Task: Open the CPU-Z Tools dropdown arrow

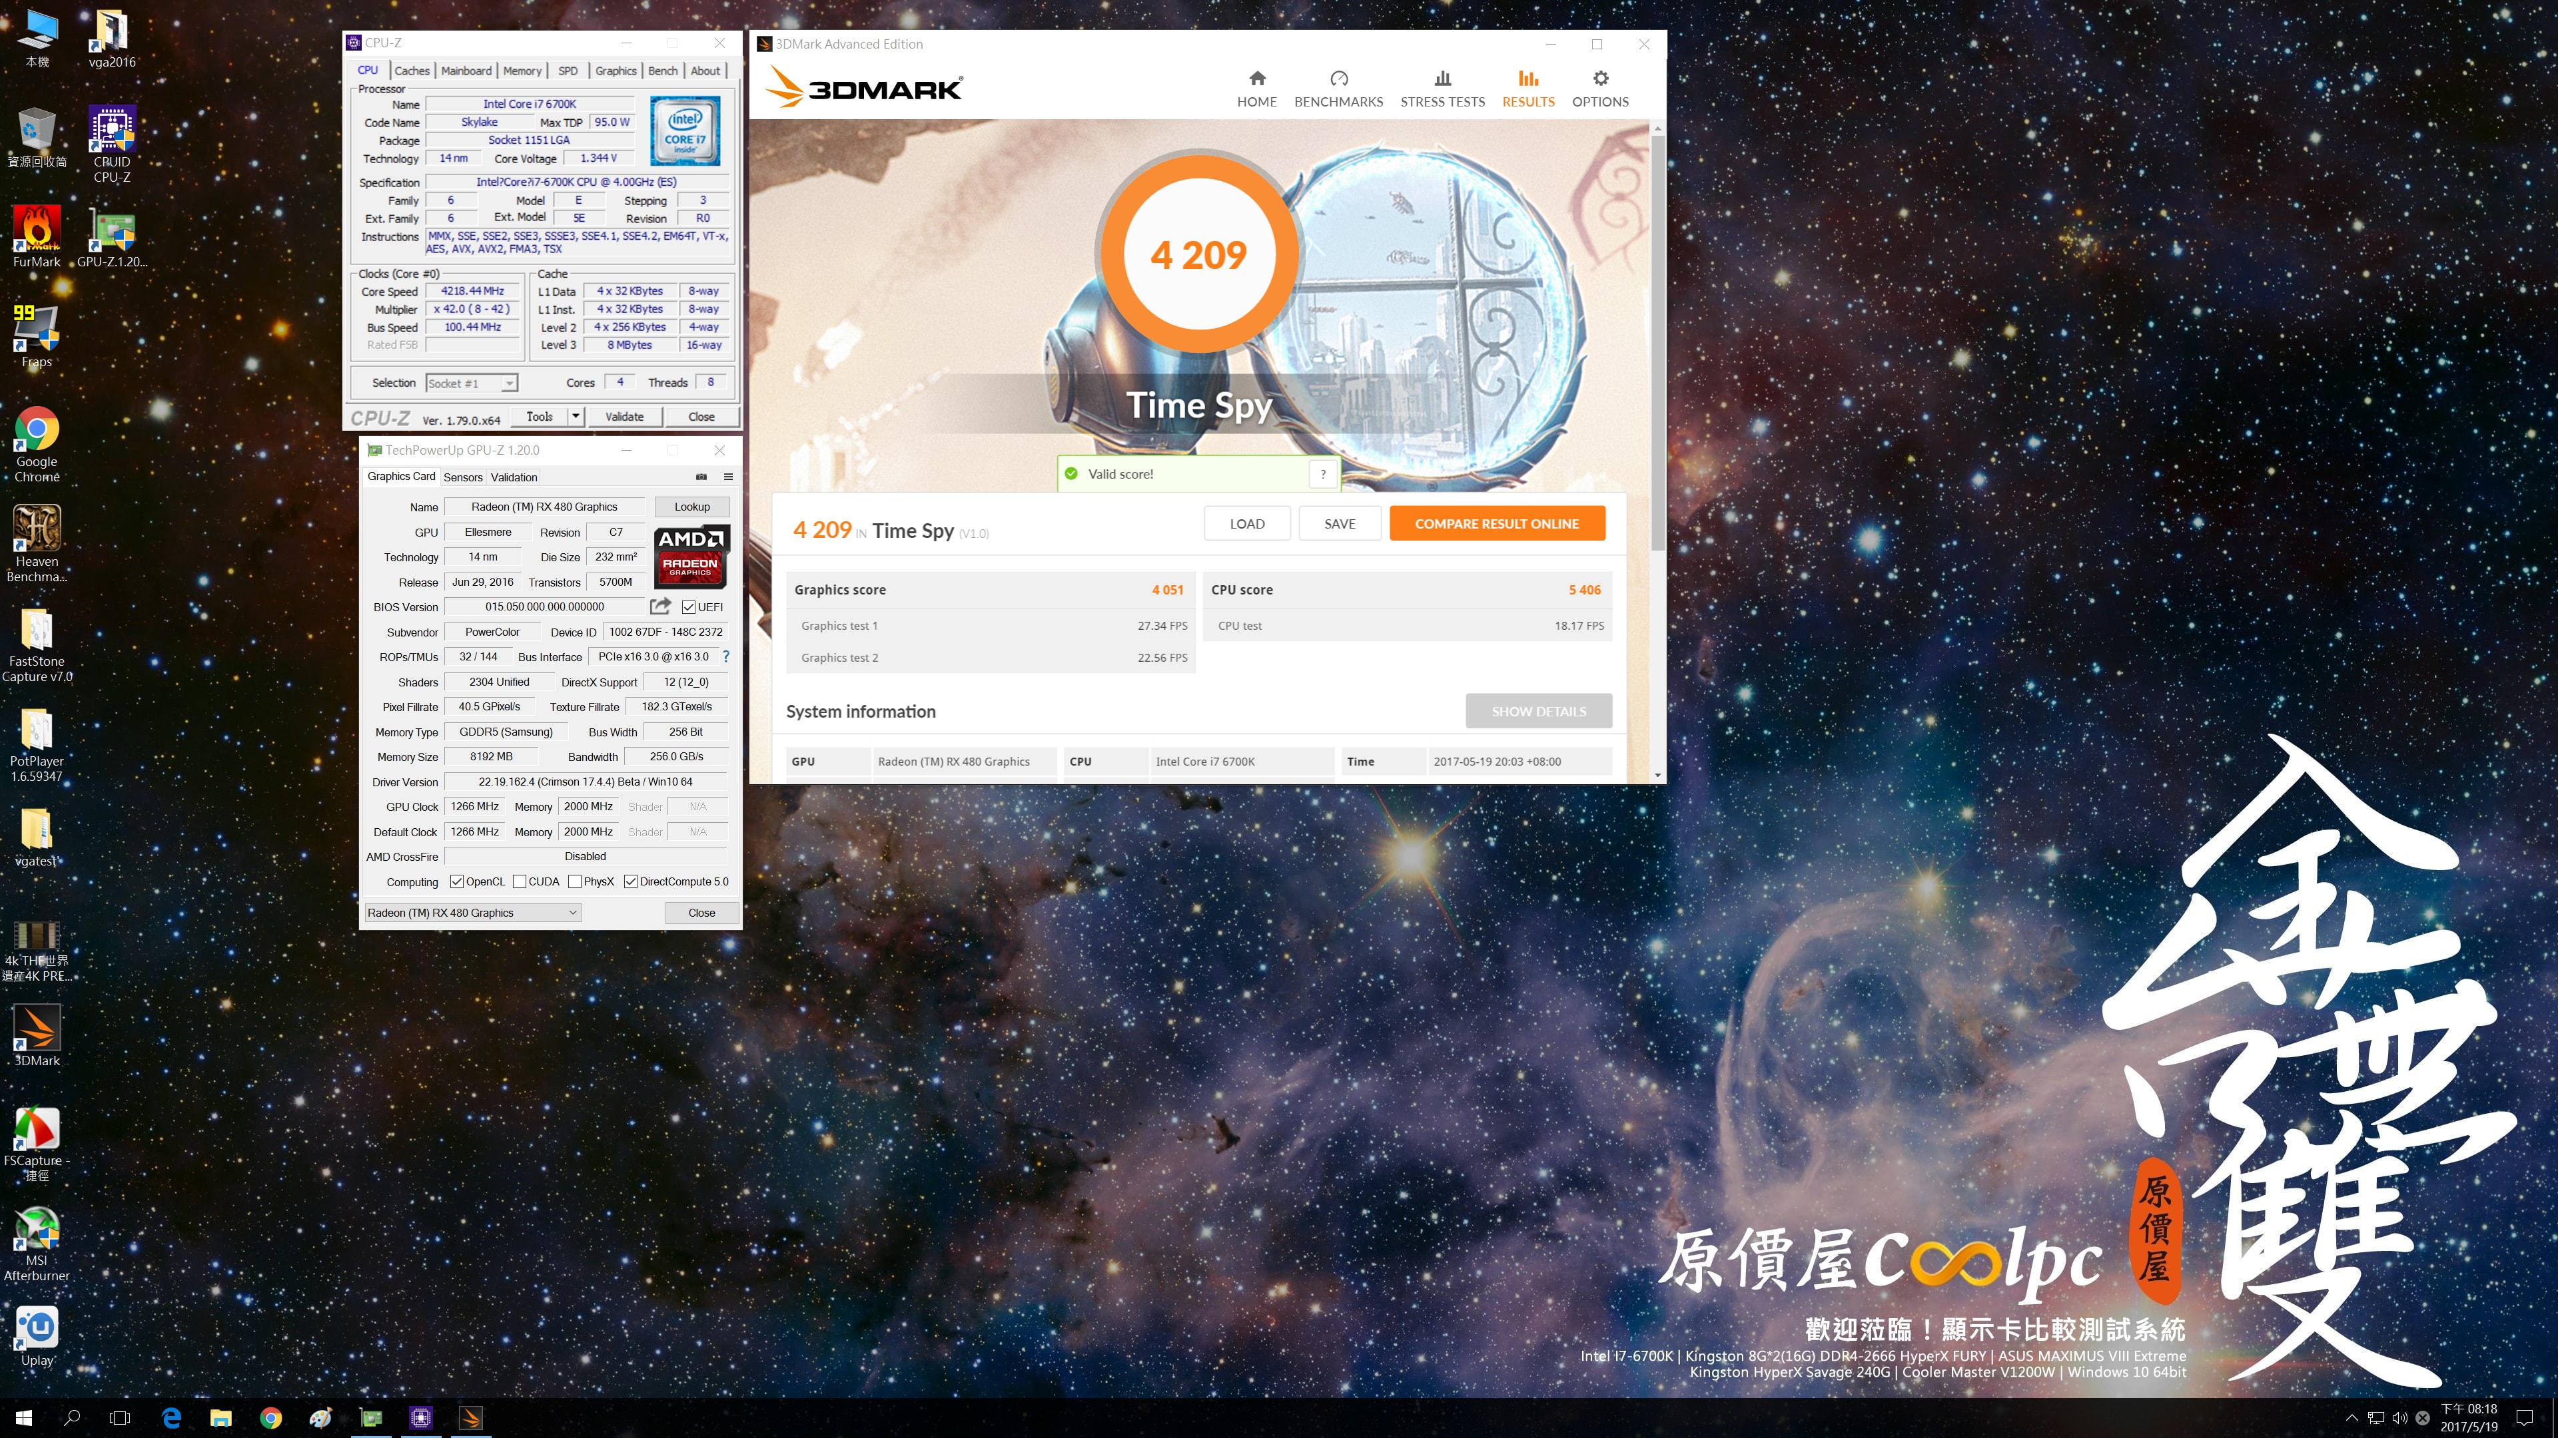Action: point(576,417)
